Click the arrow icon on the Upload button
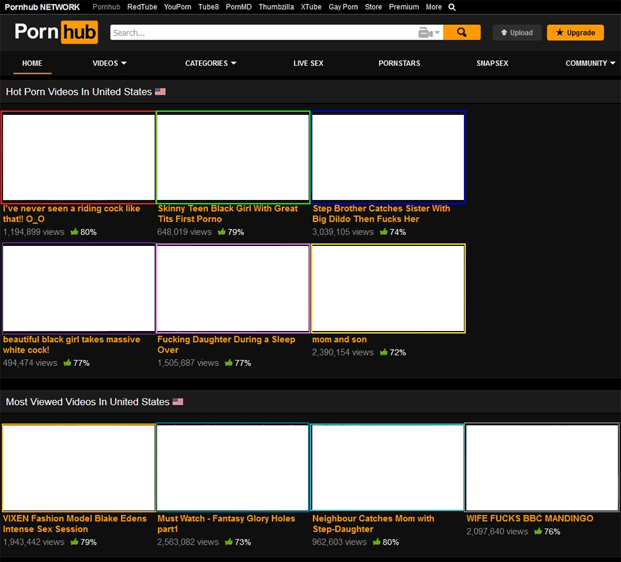Screen dimensions: 621x562 tap(504, 33)
